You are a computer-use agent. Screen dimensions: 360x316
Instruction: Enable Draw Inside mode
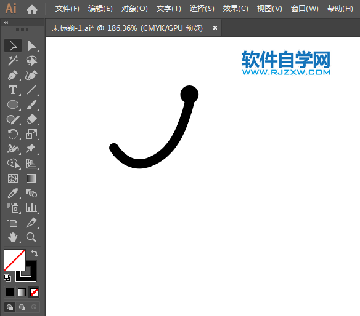34,307
